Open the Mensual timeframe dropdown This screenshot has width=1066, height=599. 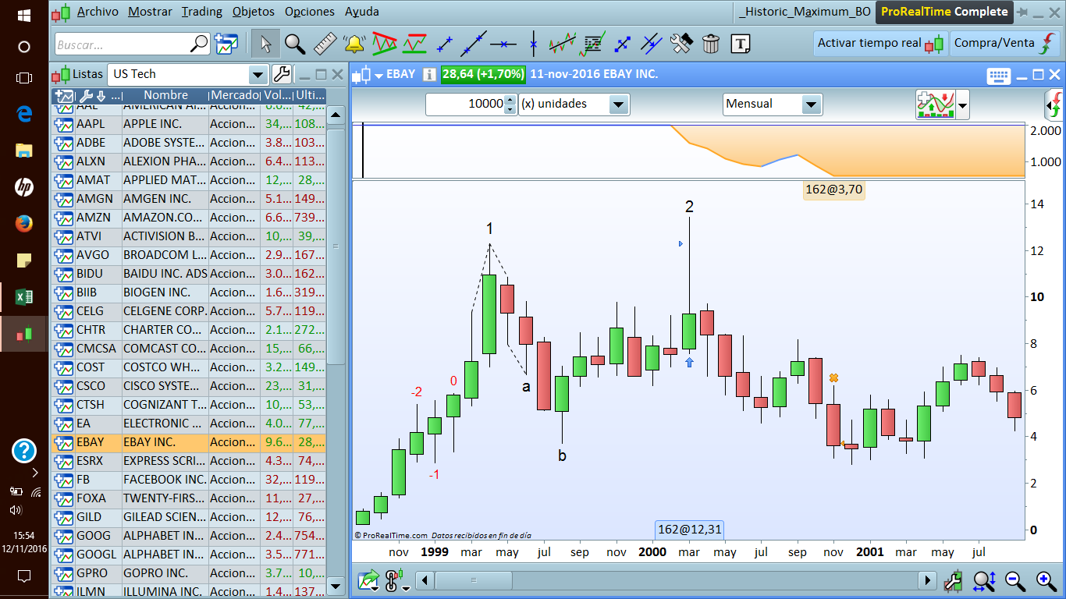(x=812, y=104)
